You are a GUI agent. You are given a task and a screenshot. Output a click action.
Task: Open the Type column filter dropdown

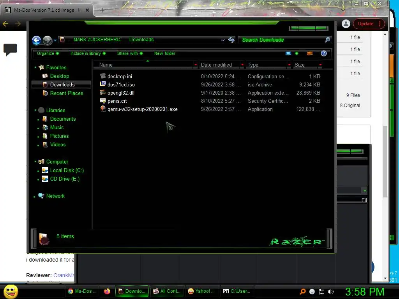(x=289, y=65)
